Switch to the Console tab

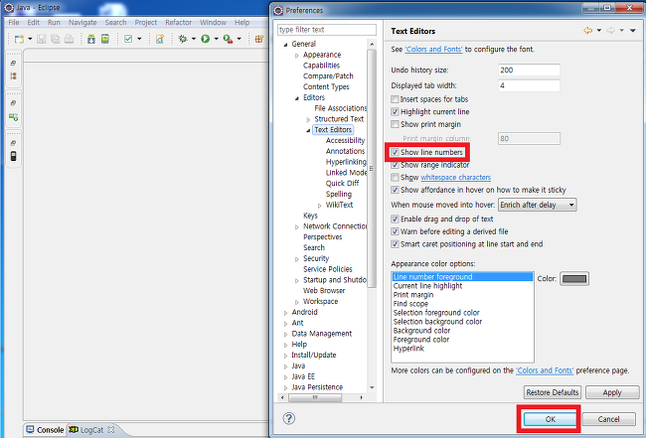pyautogui.click(x=46, y=430)
